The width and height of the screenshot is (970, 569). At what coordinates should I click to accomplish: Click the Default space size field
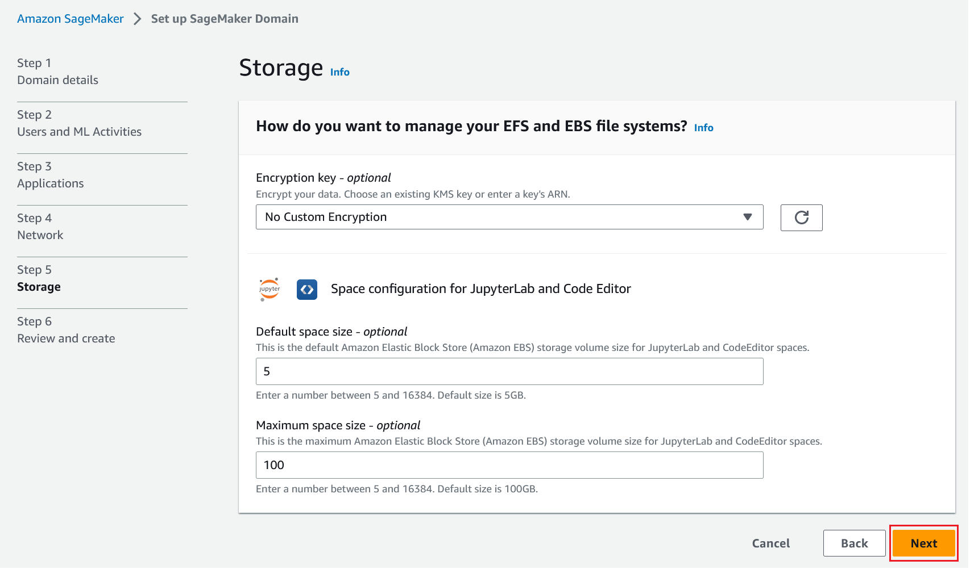(509, 371)
